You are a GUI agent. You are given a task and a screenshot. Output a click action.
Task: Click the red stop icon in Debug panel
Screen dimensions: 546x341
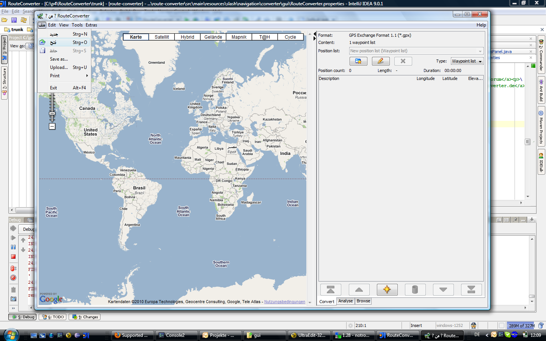point(13,257)
